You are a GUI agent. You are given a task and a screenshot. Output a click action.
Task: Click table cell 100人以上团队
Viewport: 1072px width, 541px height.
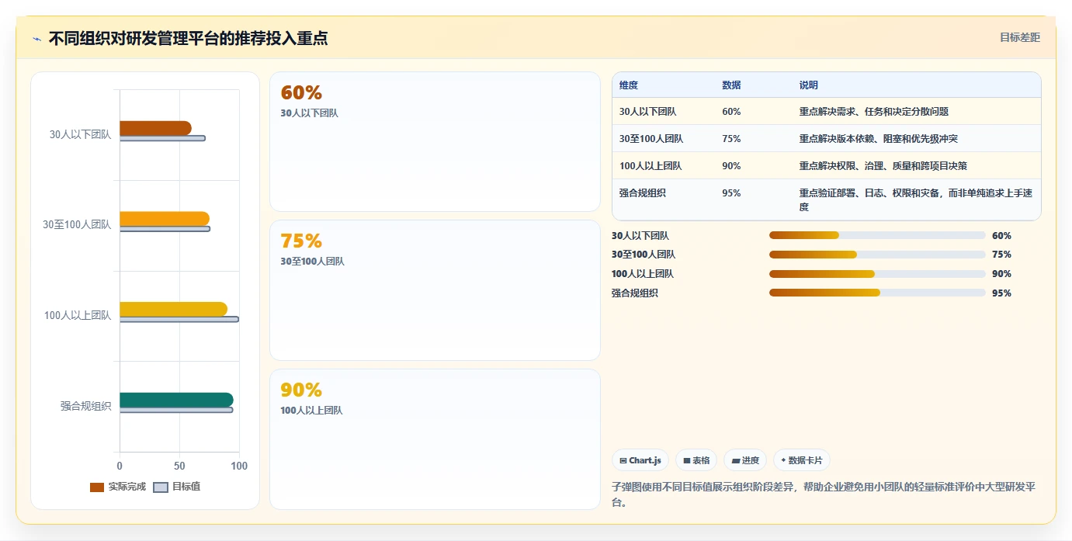coord(650,166)
